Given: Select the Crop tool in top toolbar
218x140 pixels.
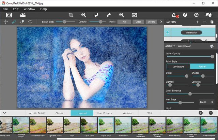Looking at the screenshot, I should [x=71, y=15].
